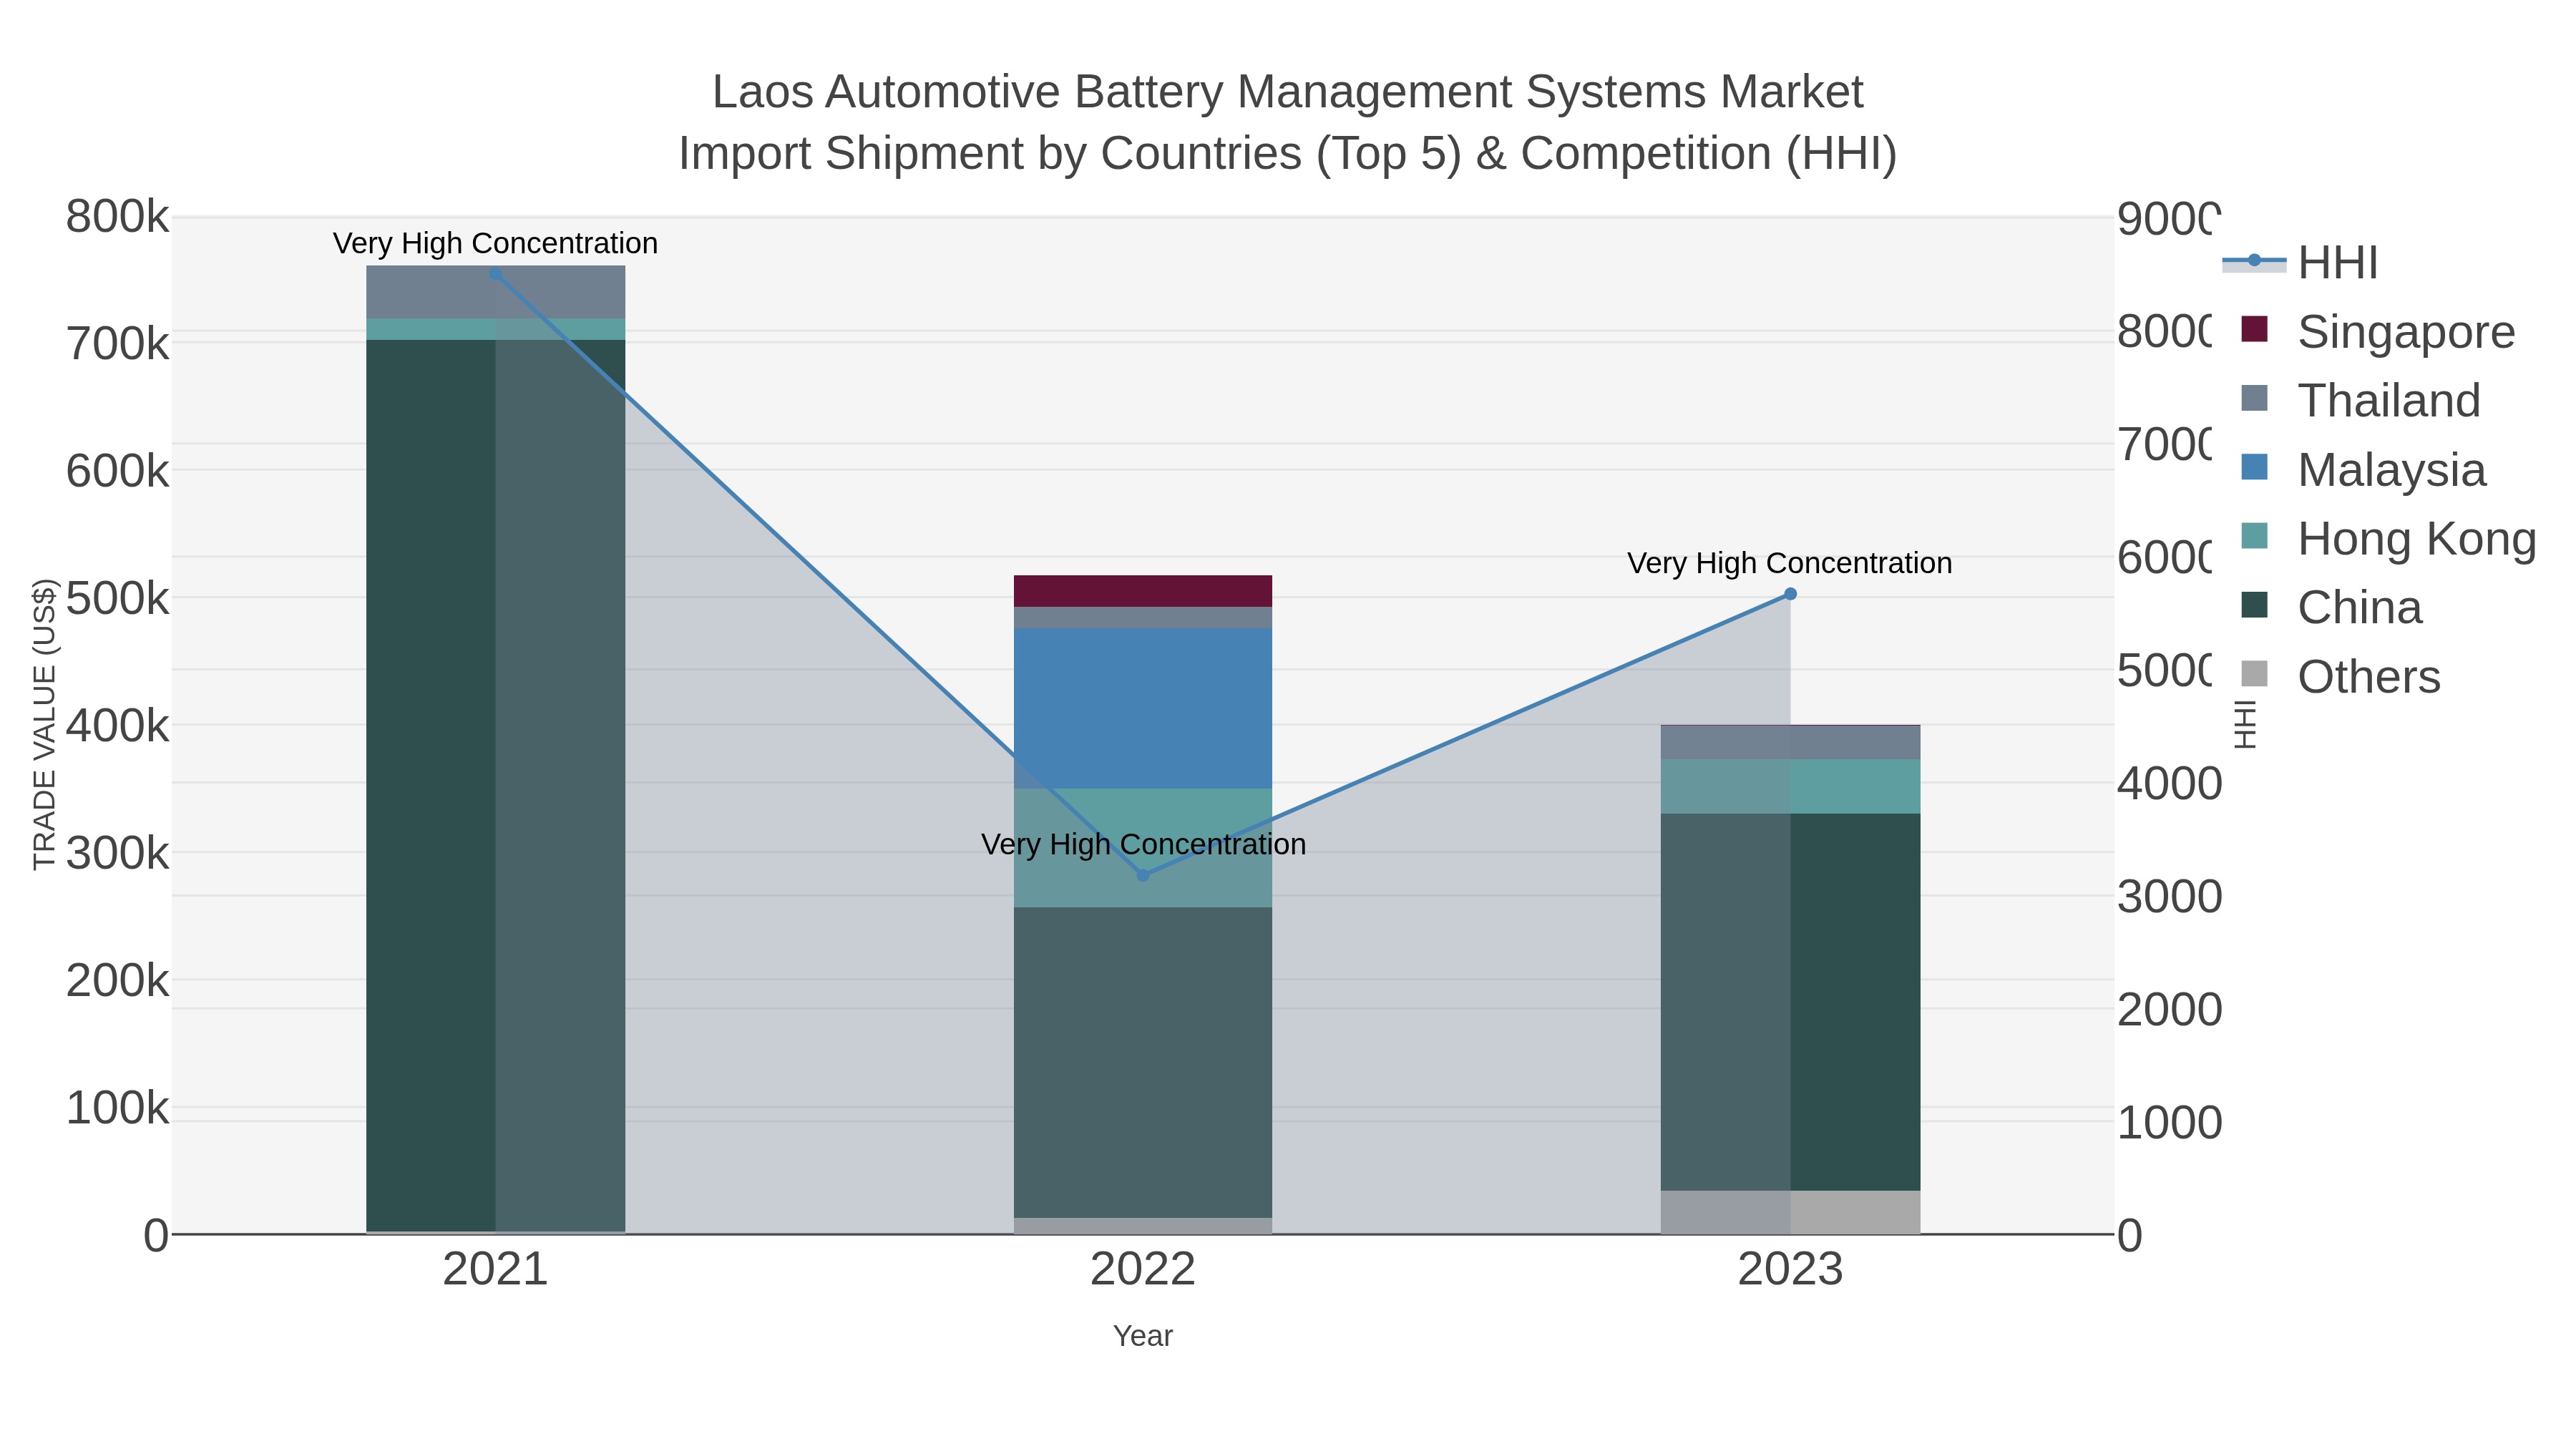Toggle the Malaysia legend entry

coord(2364,470)
